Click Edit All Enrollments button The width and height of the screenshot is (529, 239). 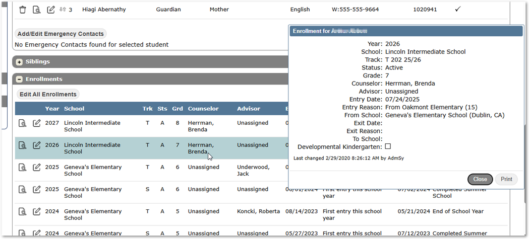[x=48, y=94]
